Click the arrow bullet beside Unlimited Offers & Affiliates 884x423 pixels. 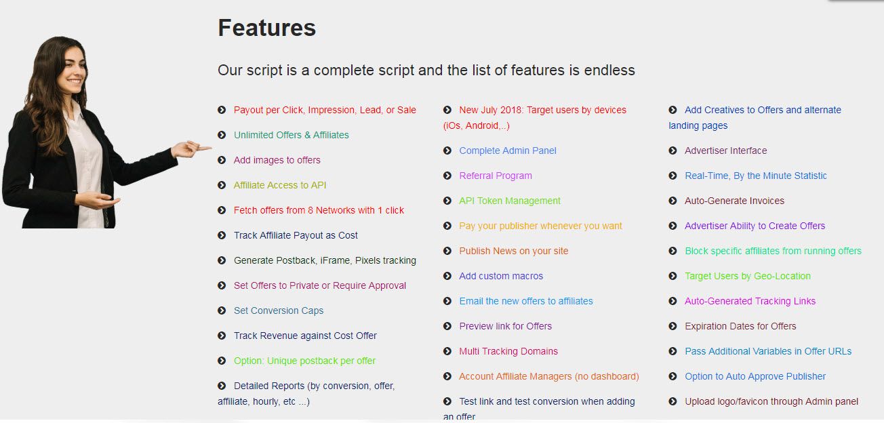click(x=222, y=135)
